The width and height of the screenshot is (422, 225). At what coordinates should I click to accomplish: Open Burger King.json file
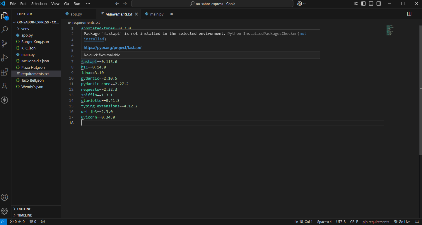(36, 42)
